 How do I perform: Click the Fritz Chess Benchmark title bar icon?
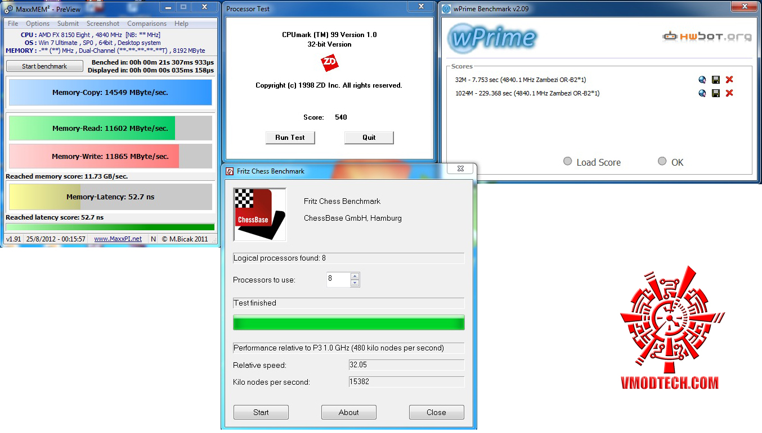pyautogui.click(x=230, y=171)
